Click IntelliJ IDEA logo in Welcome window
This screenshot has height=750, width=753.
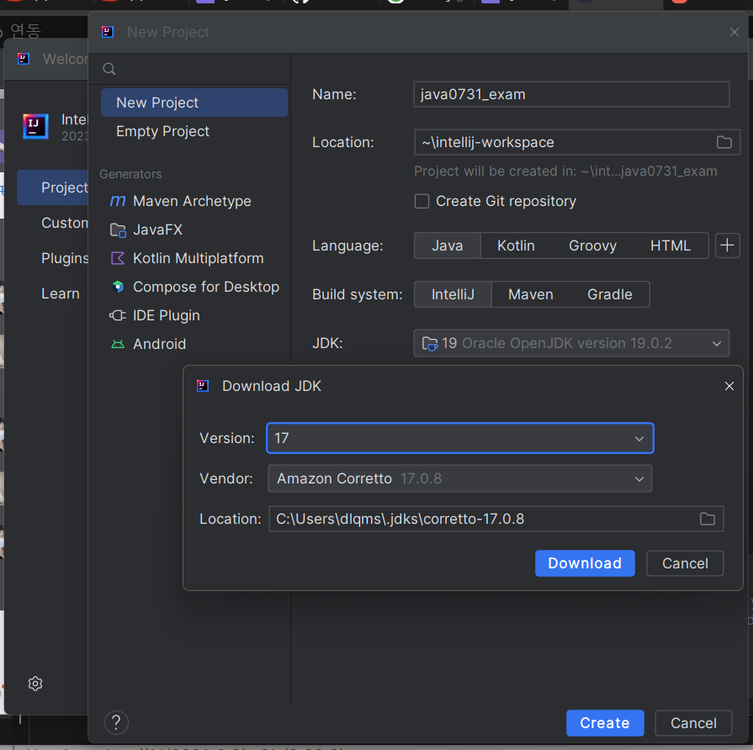pos(36,127)
